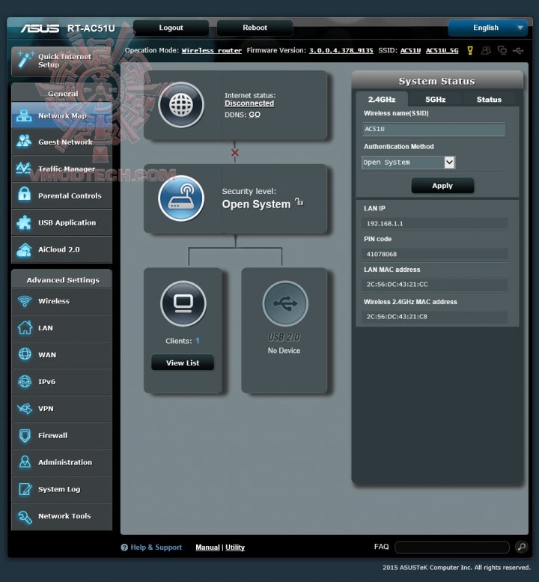This screenshot has height=582, width=539.
Task: Switch to the 2.4GHz tab
Action: click(x=382, y=100)
